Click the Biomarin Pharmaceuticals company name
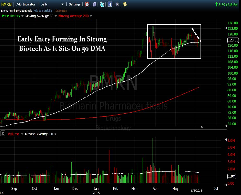 tap(16, 11)
